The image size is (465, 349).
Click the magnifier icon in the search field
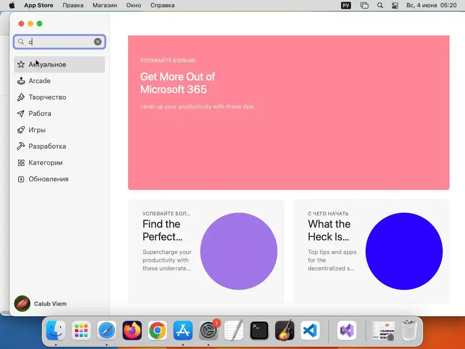tap(21, 42)
